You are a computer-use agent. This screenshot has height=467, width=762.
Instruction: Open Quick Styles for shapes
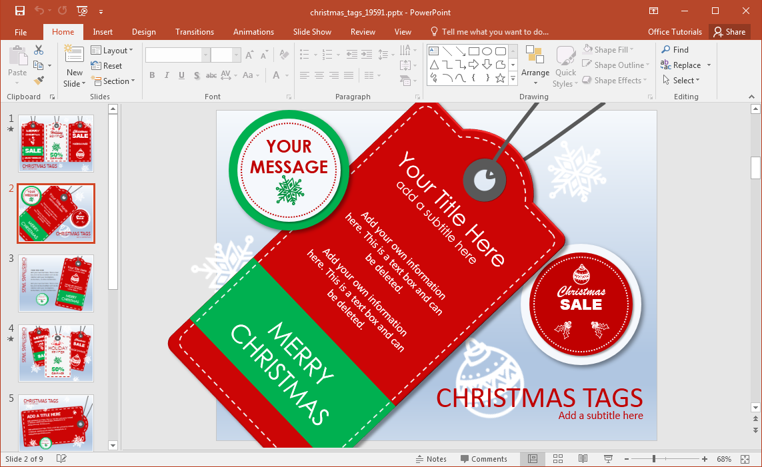pyautogui.click(x=565, y=65)
